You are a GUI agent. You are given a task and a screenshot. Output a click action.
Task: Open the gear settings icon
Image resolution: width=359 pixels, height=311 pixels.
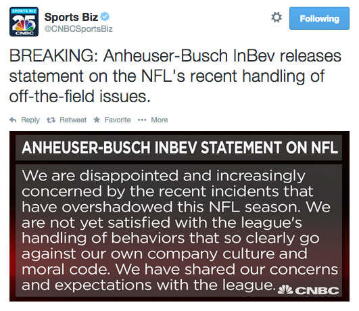click(277, 18)
